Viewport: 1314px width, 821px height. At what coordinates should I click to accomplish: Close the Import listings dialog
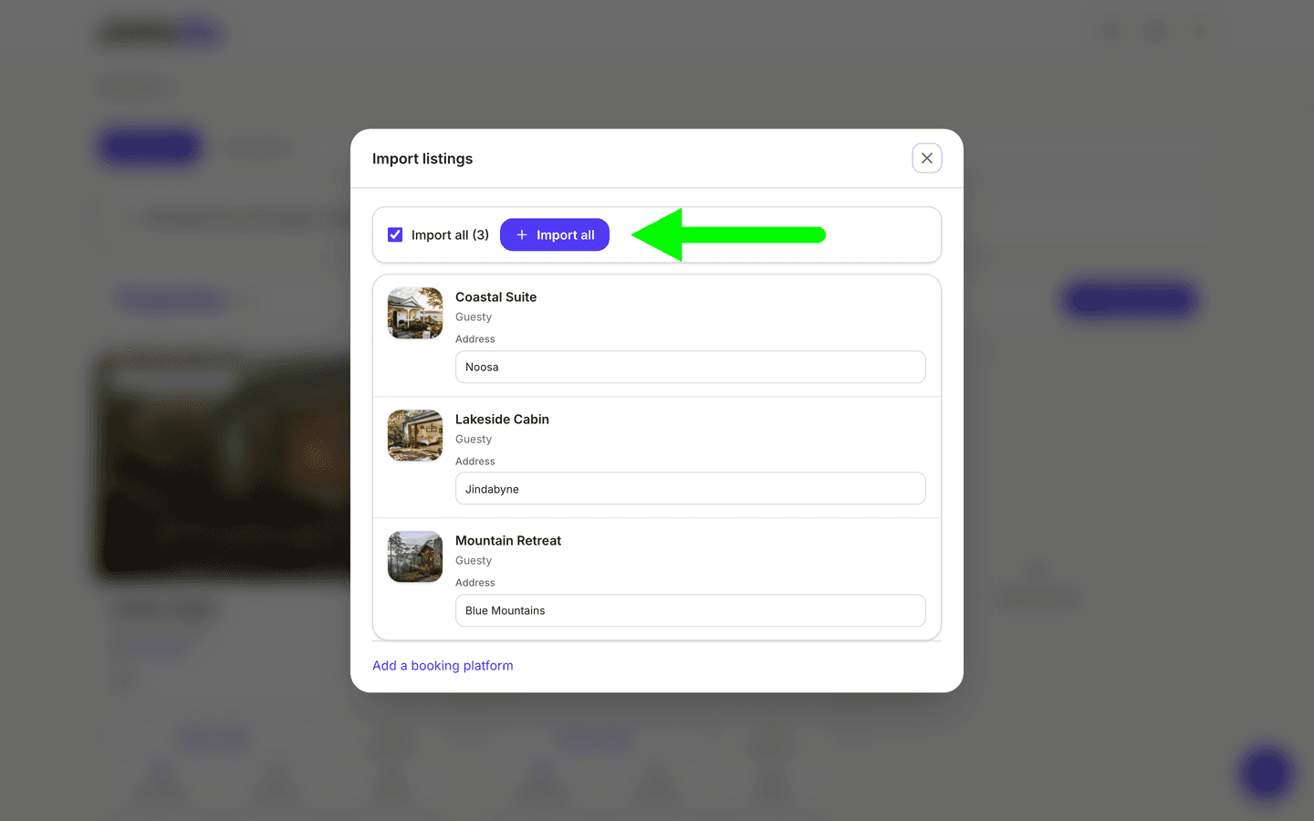point(926,158)
